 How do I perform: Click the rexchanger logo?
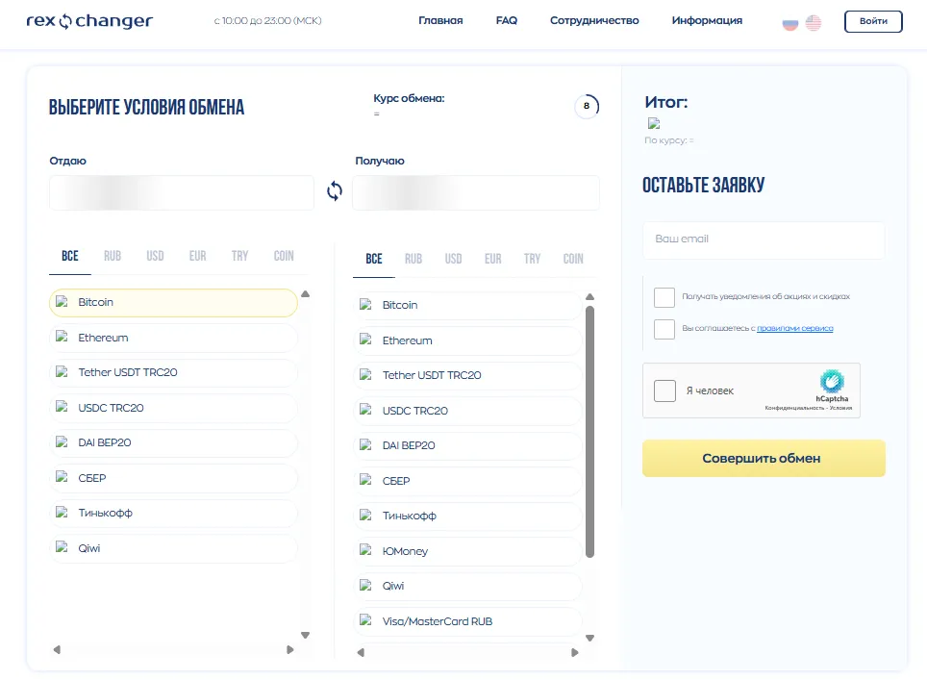point(89,21)
